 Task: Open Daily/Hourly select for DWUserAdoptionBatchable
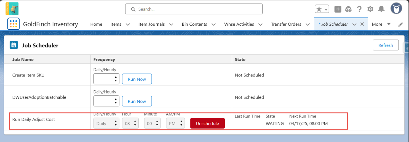[x=106, y=101]
